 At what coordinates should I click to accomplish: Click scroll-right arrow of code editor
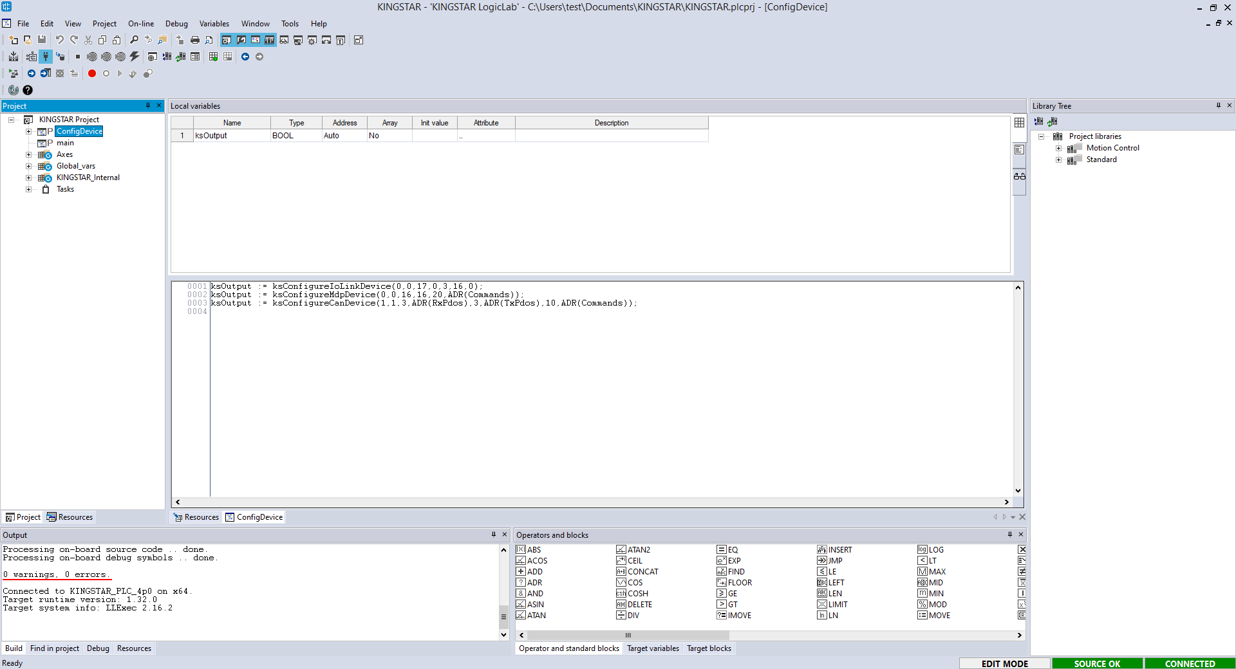[x=1007, y=502]
